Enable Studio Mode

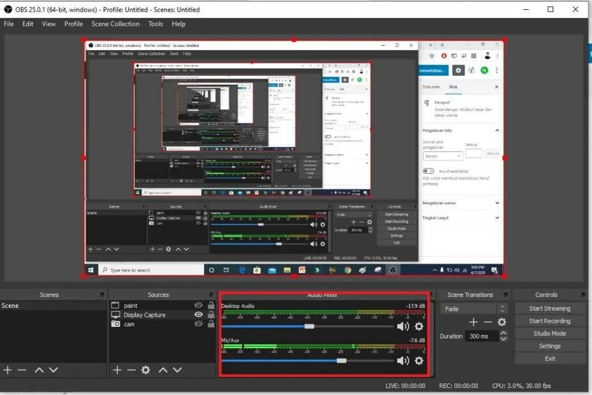tap(550, 333)
